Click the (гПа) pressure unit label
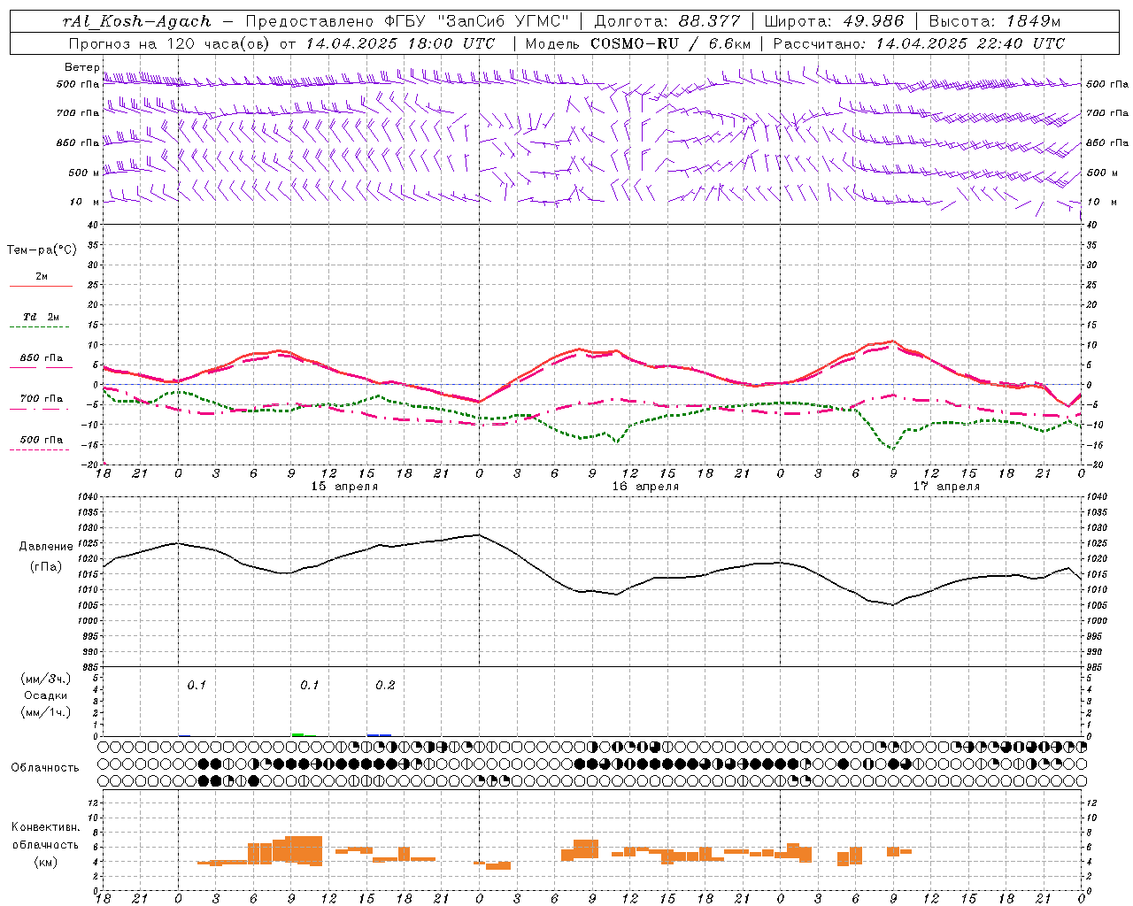 (x=46, y=566)
